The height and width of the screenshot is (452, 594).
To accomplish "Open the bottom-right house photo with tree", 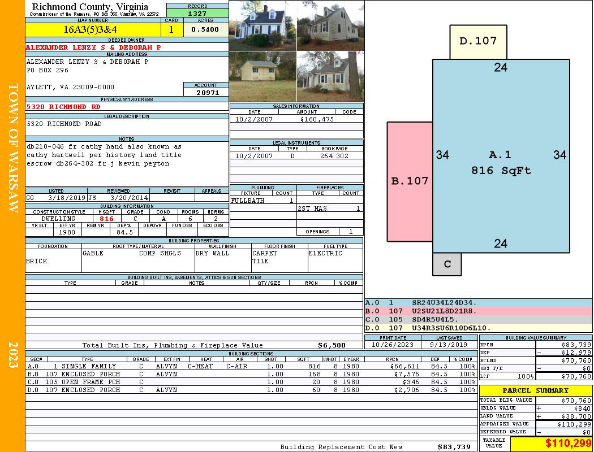I will pos(330,76).
